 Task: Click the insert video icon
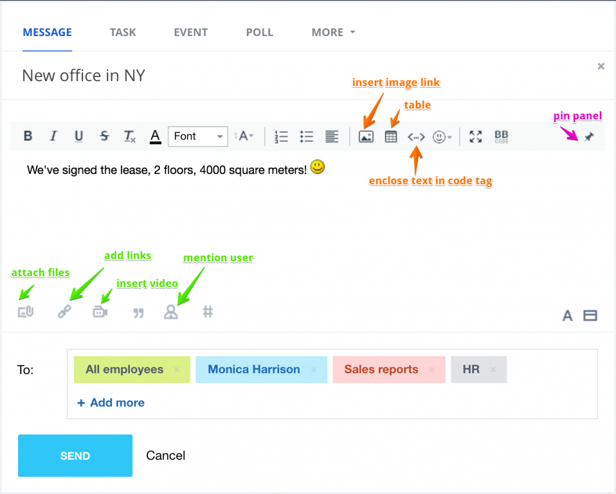(x=100, y=312)
